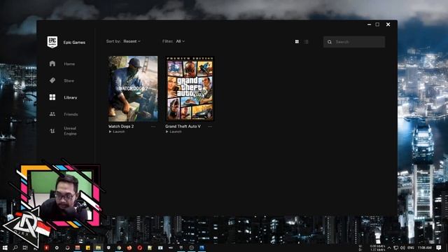448x252 pixels.
Task: Open the volume tray icon
Action: tap(402, 248)
